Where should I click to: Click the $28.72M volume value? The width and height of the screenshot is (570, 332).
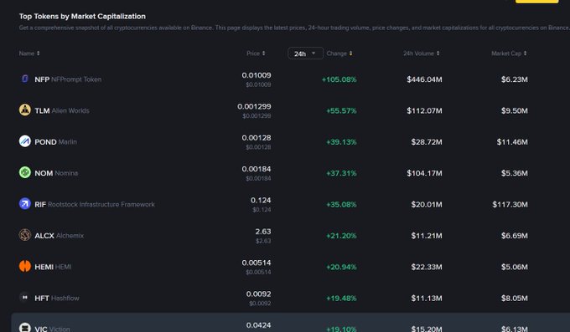pos(427,141)
